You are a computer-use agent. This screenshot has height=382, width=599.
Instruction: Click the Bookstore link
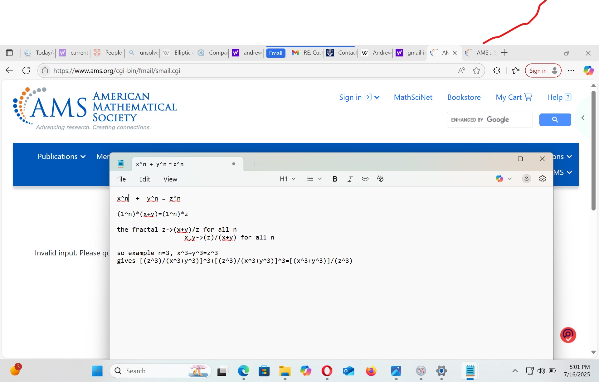(464, 97)
